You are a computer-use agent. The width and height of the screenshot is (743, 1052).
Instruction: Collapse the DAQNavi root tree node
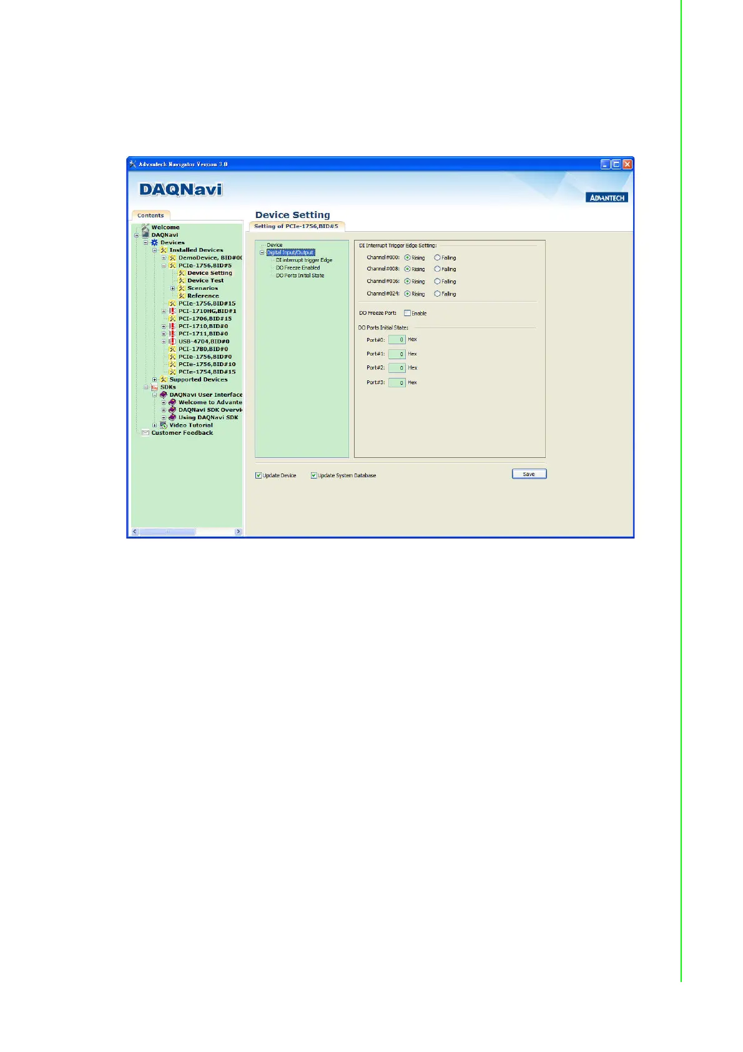coord(137,235)
